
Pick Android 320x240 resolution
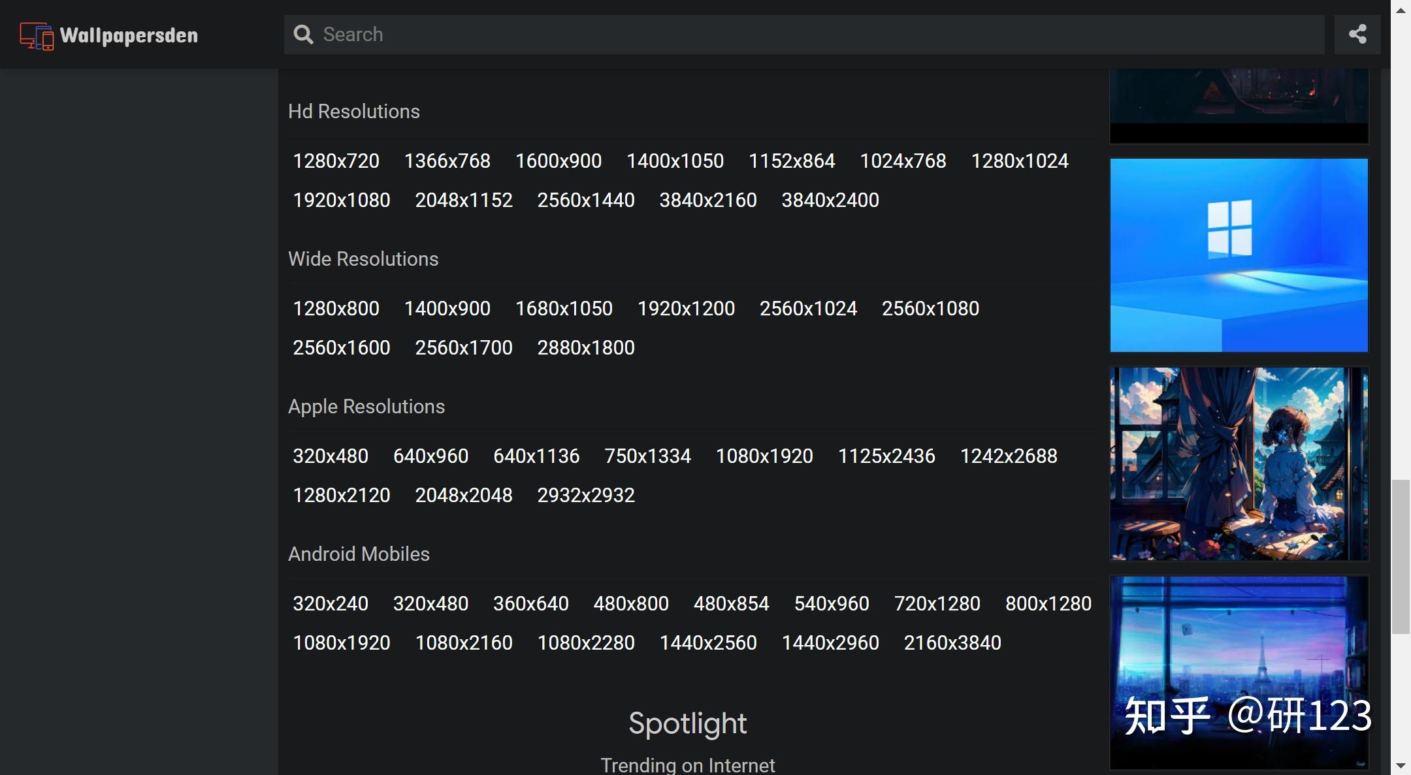pyautogui.click(x=330, y=604)
